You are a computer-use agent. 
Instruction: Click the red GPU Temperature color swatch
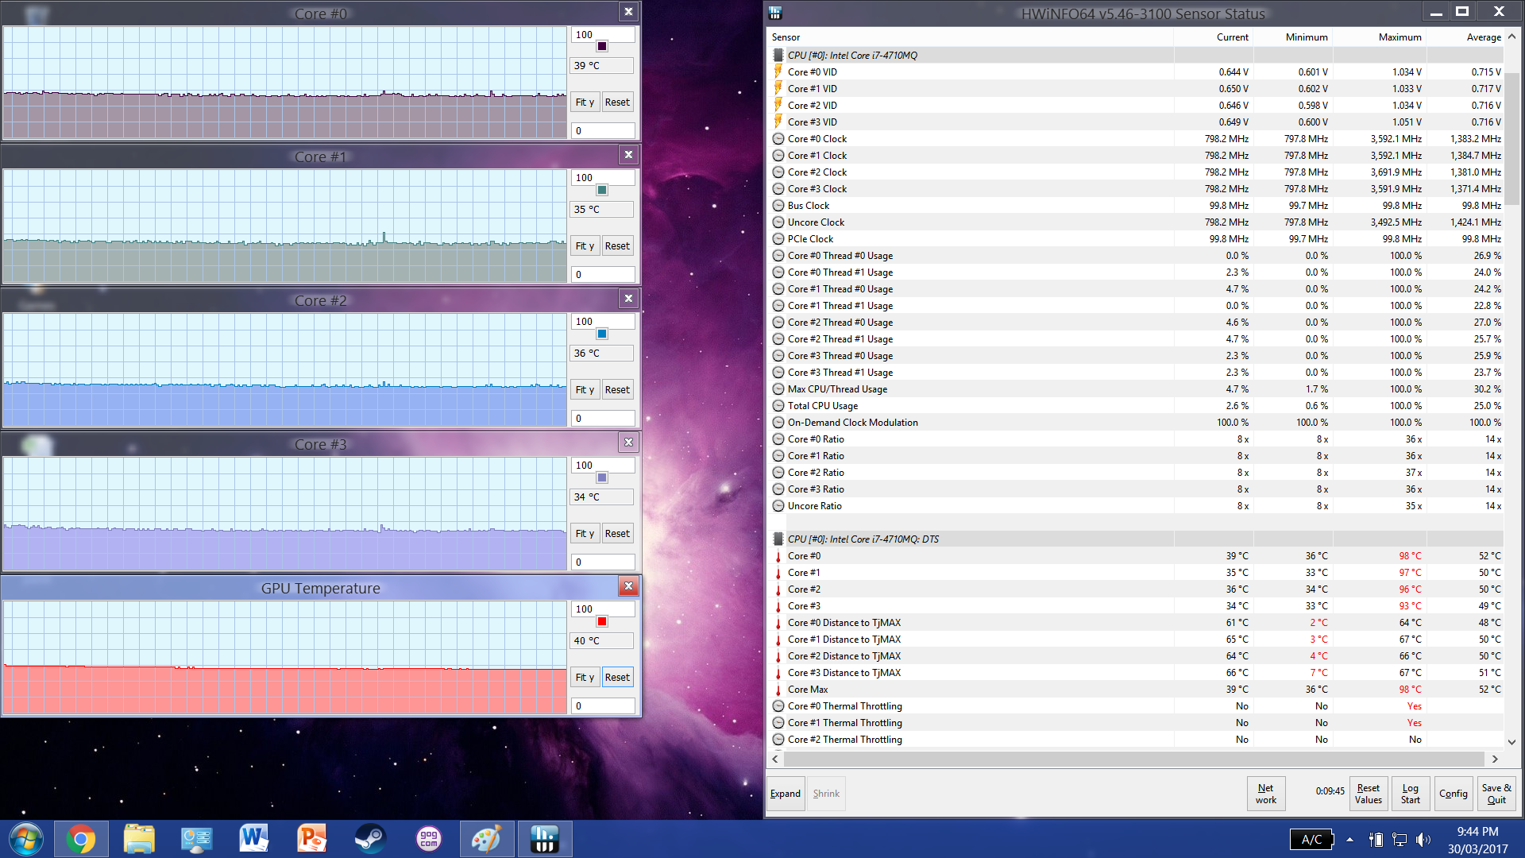(x=602, y=621)
